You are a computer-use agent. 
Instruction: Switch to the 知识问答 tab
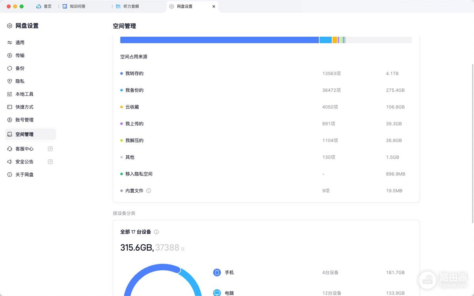pos(77,6)
